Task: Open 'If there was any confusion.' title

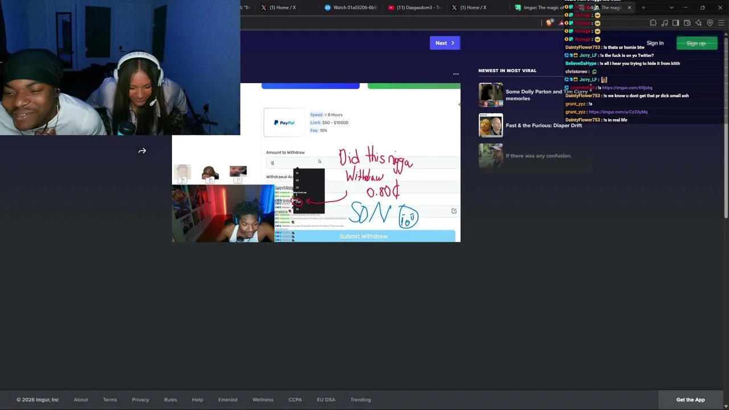Action: point(539,155)
